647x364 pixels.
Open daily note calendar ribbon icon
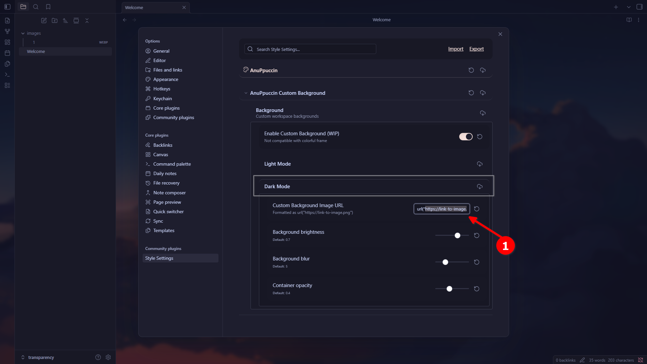coord(7,53)
